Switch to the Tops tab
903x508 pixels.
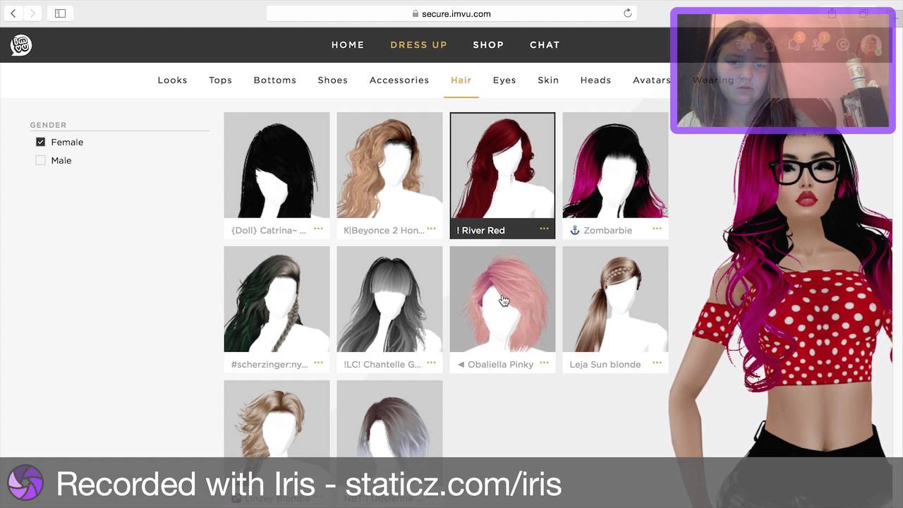coord(220,80)
